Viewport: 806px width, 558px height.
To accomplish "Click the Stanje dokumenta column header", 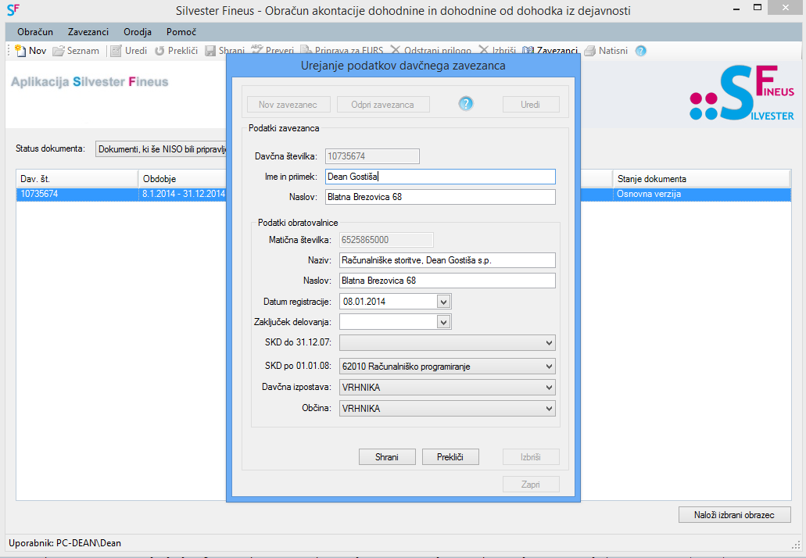I will [x=701, y=179].
